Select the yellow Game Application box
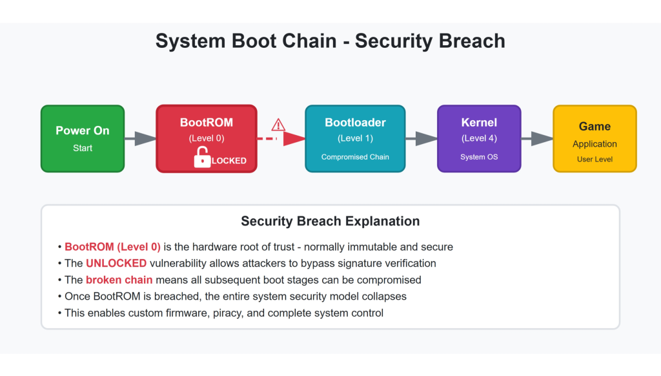The width and height of the screenshot is (661, 376). (595, 138)
